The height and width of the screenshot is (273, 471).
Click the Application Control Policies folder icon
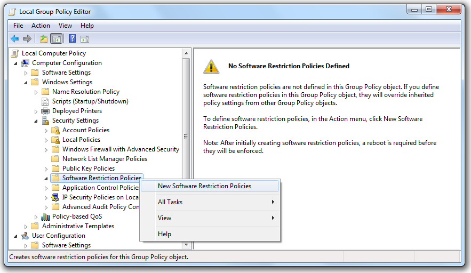pyautogui.click(x=55, y=188)
